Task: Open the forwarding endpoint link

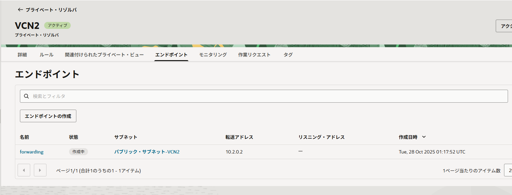Action: click(32, 152)
